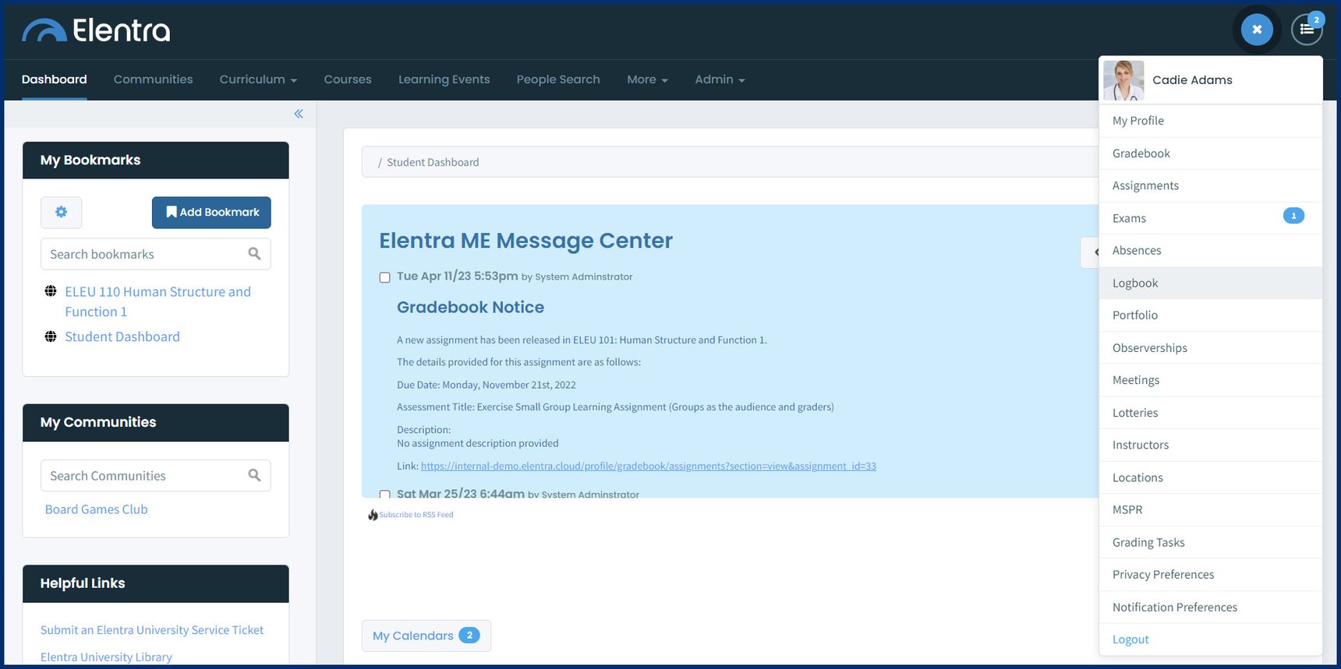1341x669 pixels.
Task: Click the Search Communities input field
Action: point(144,476)
